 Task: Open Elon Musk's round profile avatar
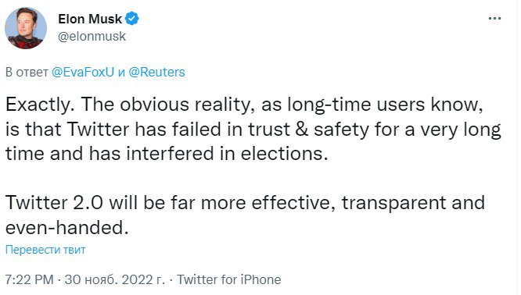[x=26, y=28]
